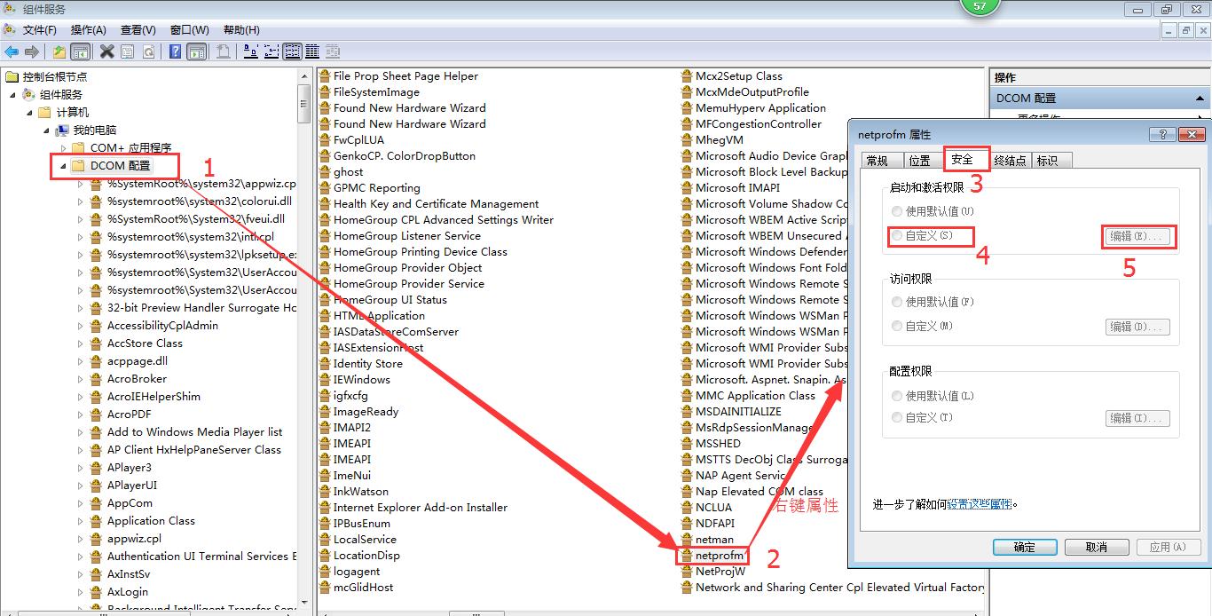The height and width of the screenshot is (616, 1212).
Task: Collapse the 我的电脑 tree node
Action: (46, 130)
